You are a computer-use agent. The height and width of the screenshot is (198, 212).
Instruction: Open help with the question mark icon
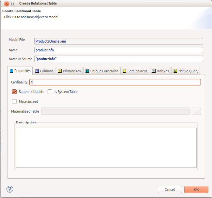tap(10, 189)
